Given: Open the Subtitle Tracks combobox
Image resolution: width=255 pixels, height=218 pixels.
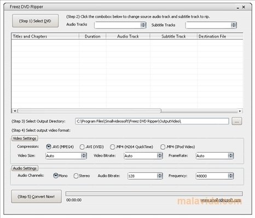Looking at the screenshot, I should 211,25.
